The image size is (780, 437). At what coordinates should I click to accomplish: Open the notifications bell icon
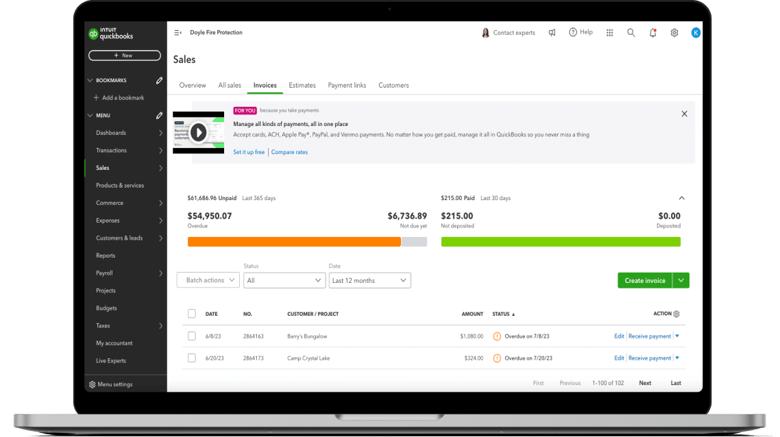653,33
